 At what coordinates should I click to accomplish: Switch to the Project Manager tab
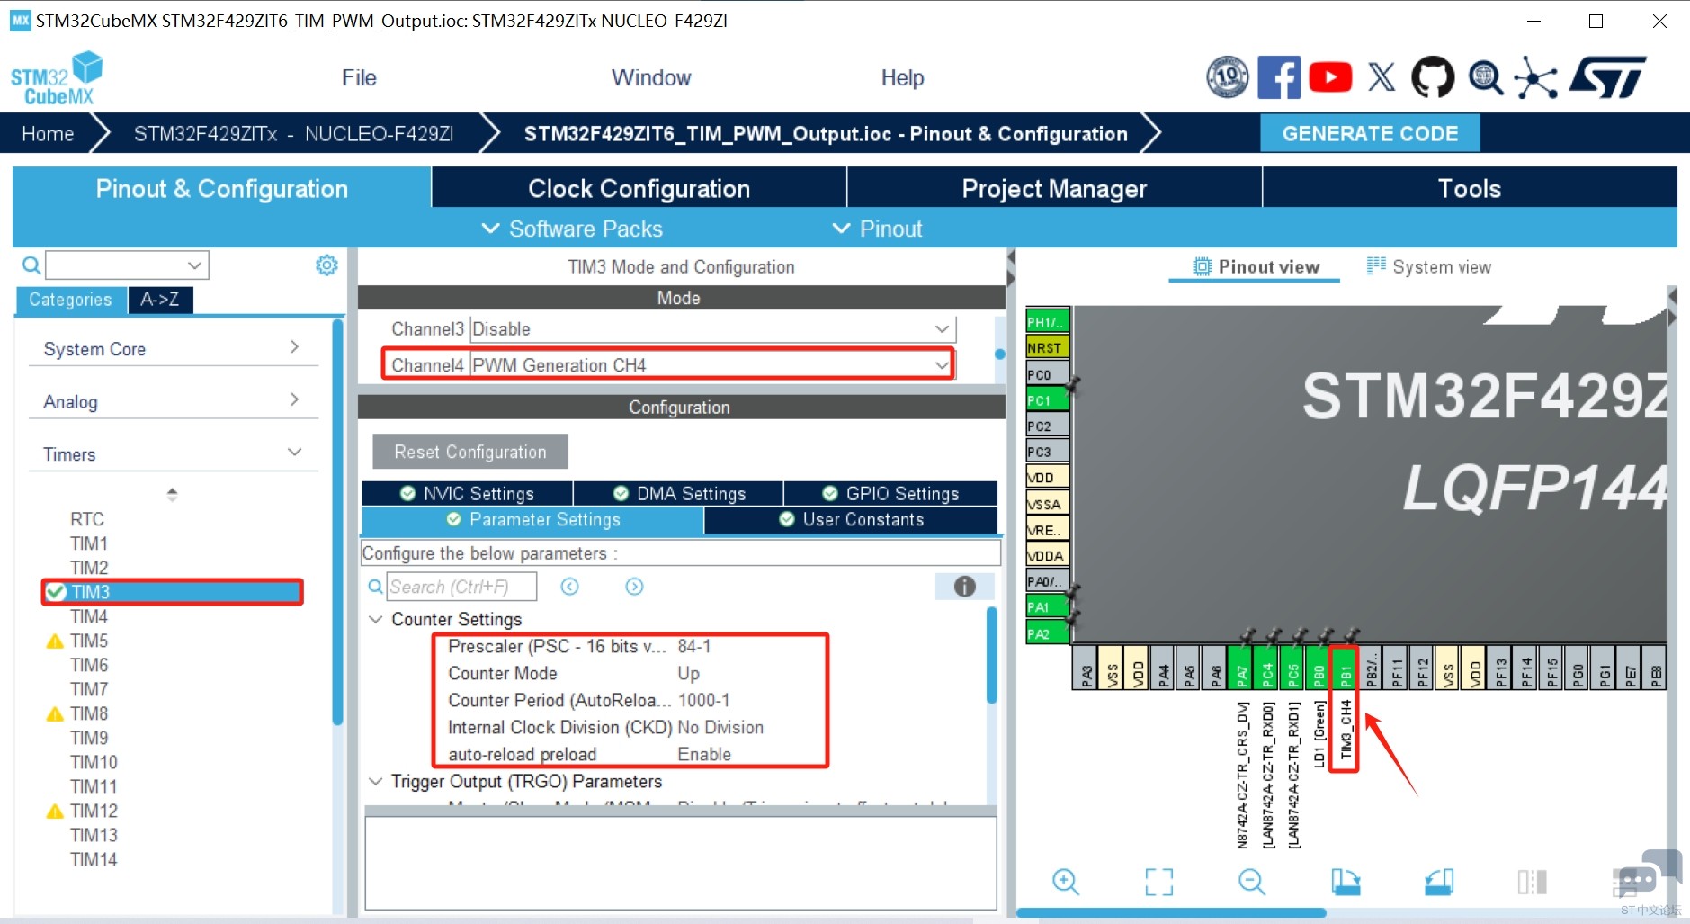pyautogui.click(x=1054, y=188)
